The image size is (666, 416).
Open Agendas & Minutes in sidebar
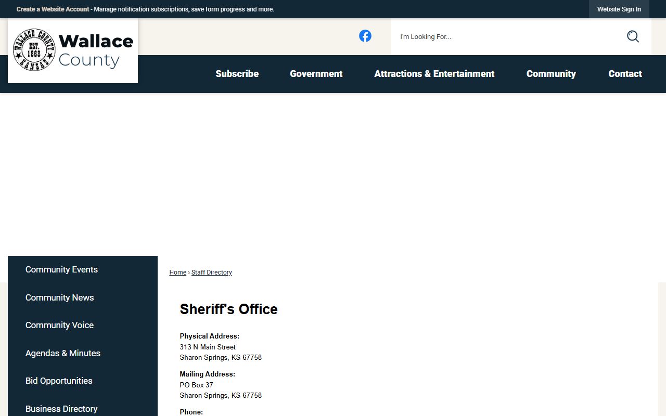[x=83, y=353]
